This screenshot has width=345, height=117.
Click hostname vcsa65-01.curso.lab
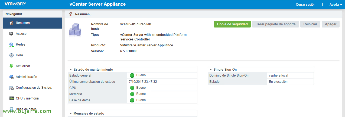click(136, 24)
